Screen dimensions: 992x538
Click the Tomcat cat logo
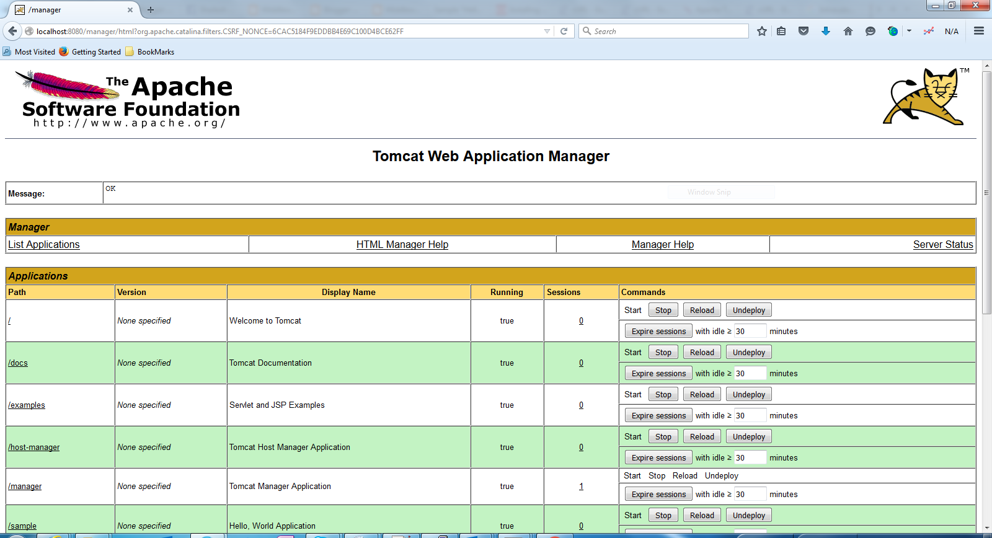926,97
